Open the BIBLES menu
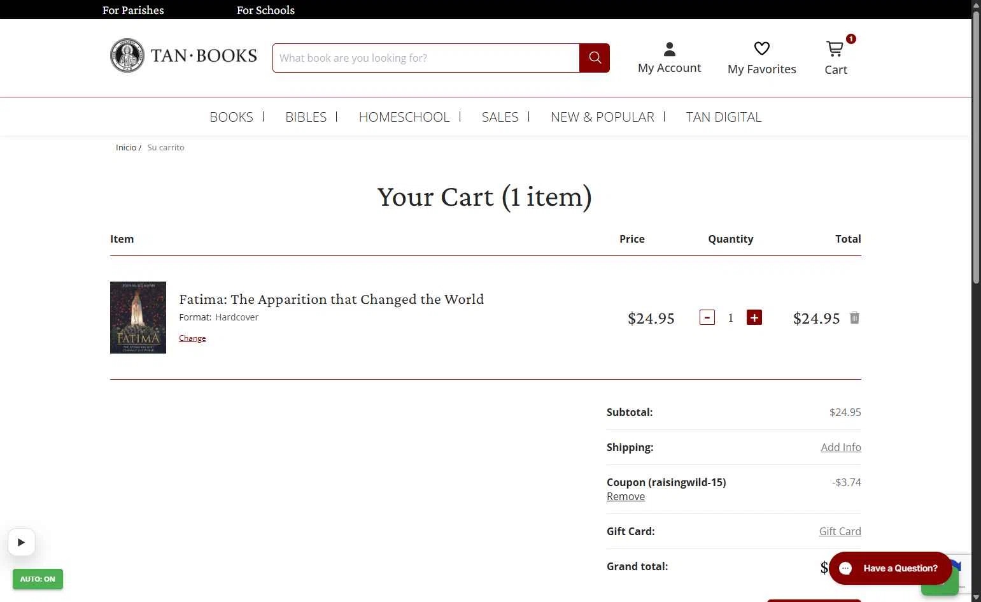Viewport: 981px width, 602px height. (x=306, y=117)
